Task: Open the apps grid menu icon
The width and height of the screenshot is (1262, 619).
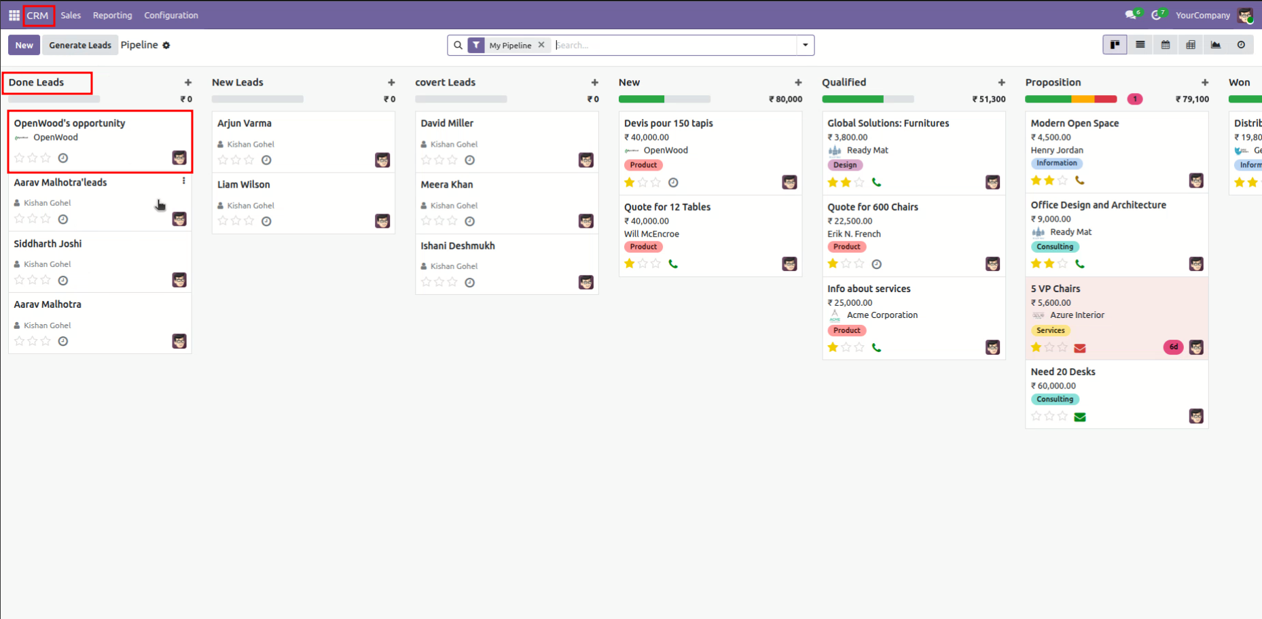Action: (14, 15)
